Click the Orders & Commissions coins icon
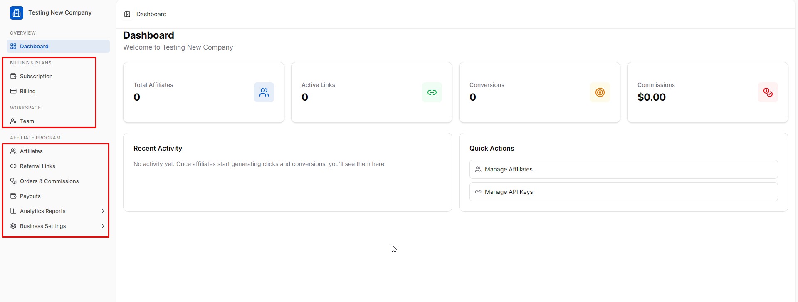 [13, 181]
